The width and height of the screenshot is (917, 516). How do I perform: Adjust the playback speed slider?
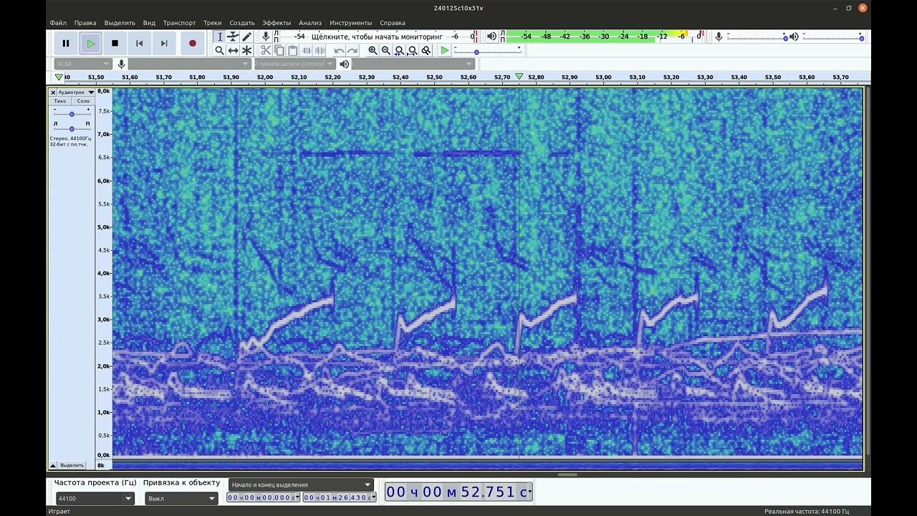point(489,52)
